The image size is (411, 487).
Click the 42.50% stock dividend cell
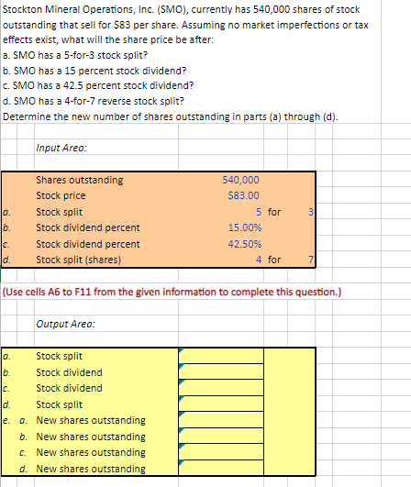(x=245, y=244)
